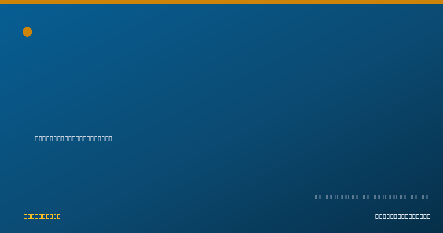Select the light-blue subtitle text line
Screen dimensions: 443x233
(x=73, y=138)
